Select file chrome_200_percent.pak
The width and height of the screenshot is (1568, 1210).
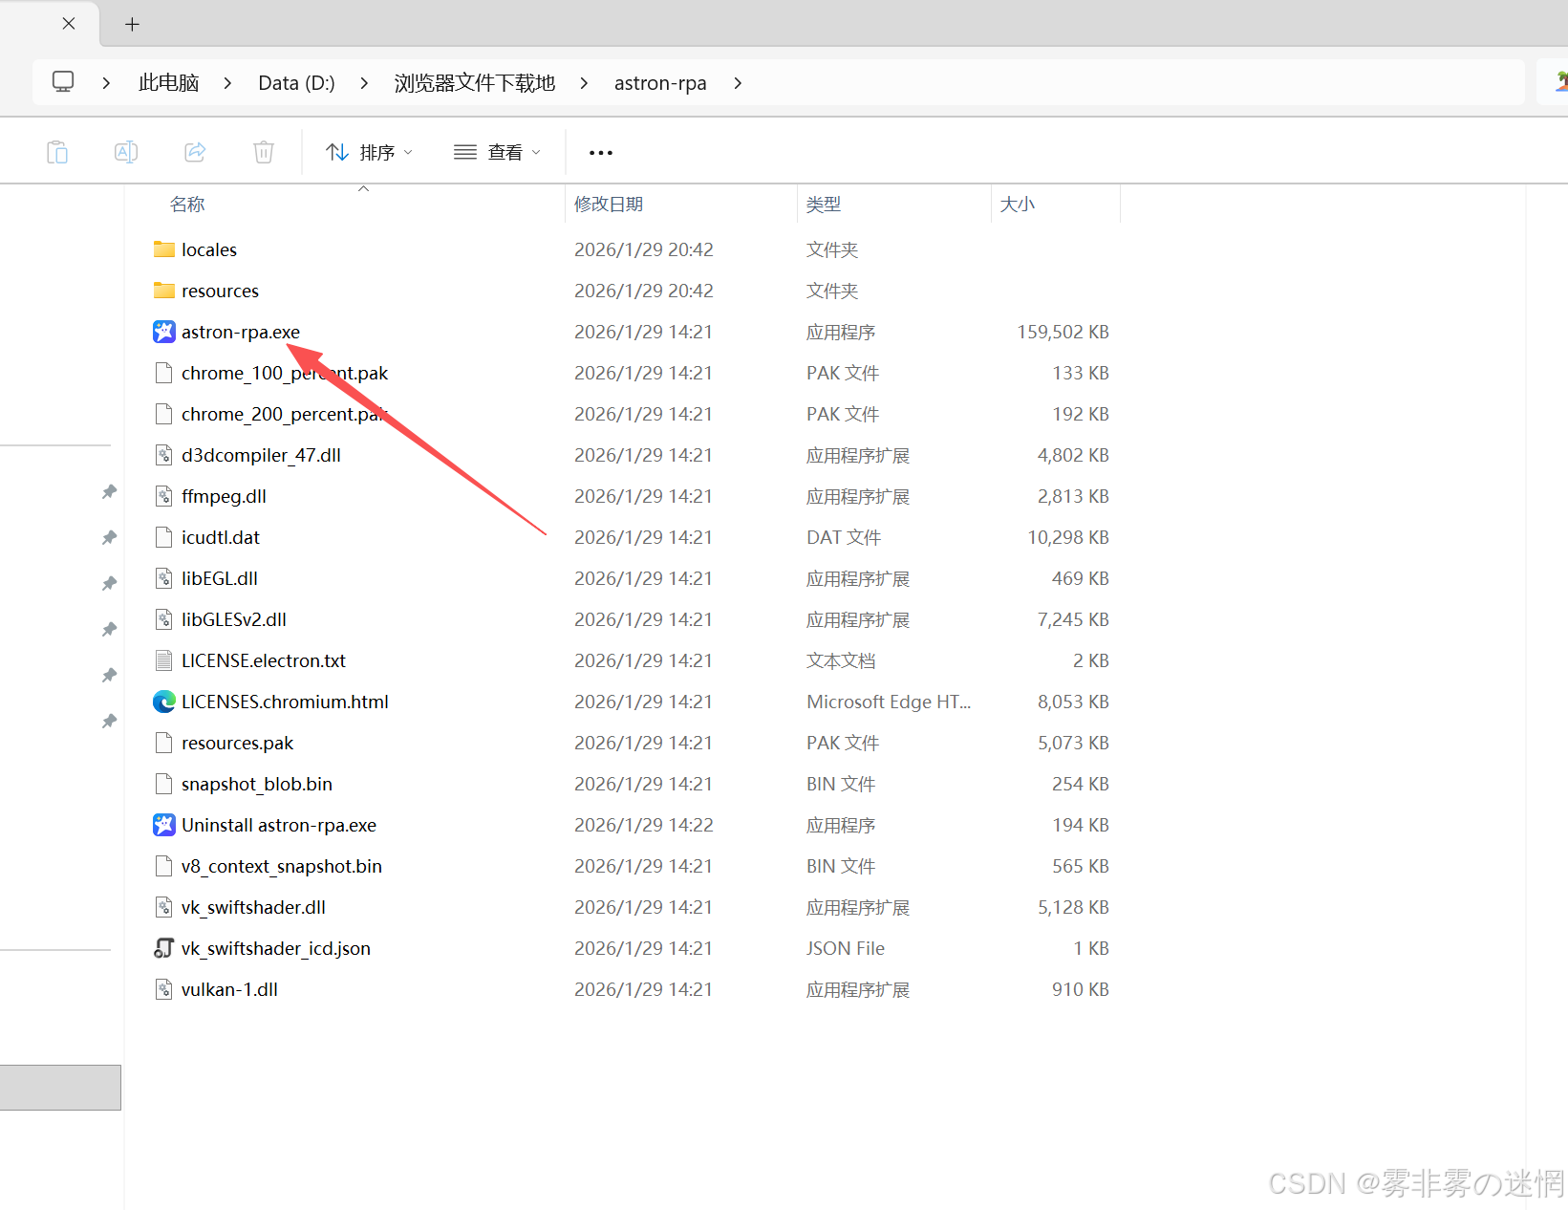click(285, 414)
